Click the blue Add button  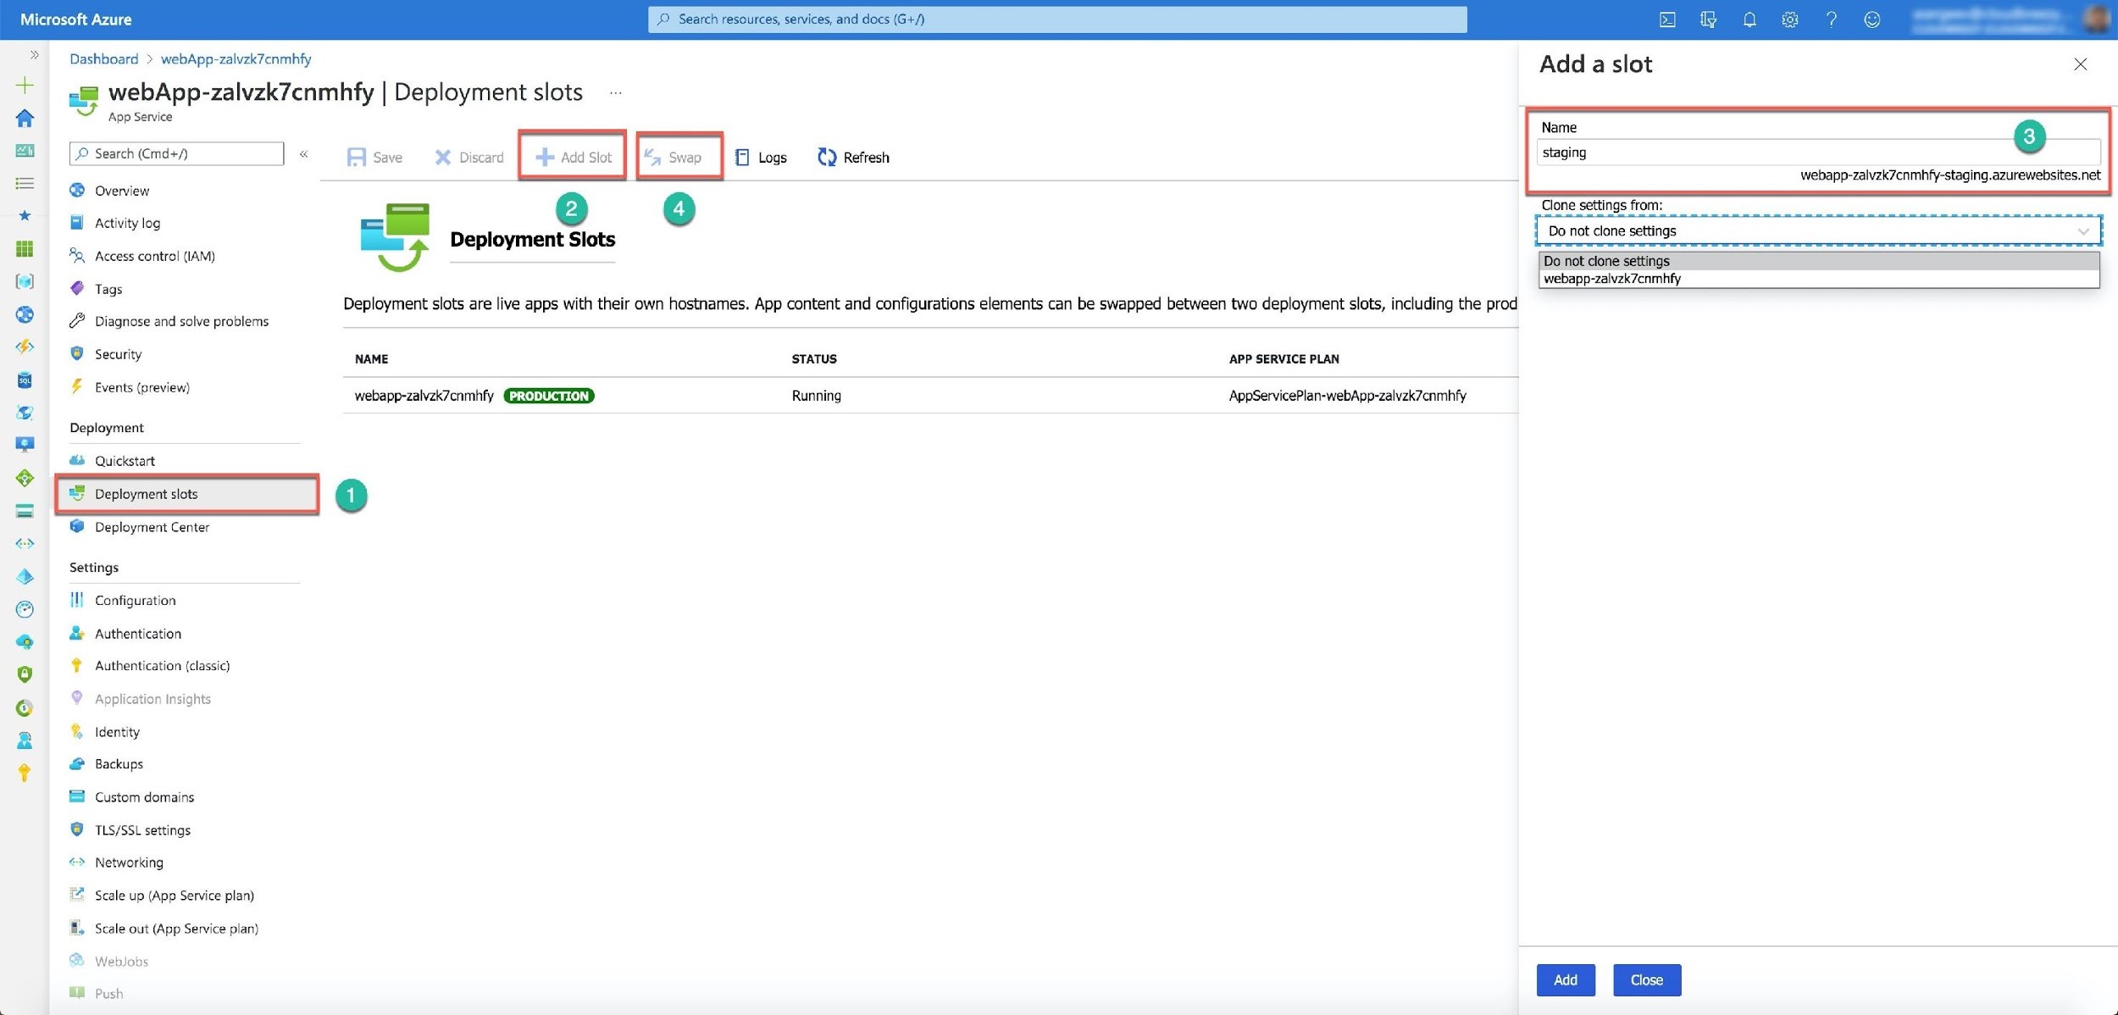(1565, 979)
